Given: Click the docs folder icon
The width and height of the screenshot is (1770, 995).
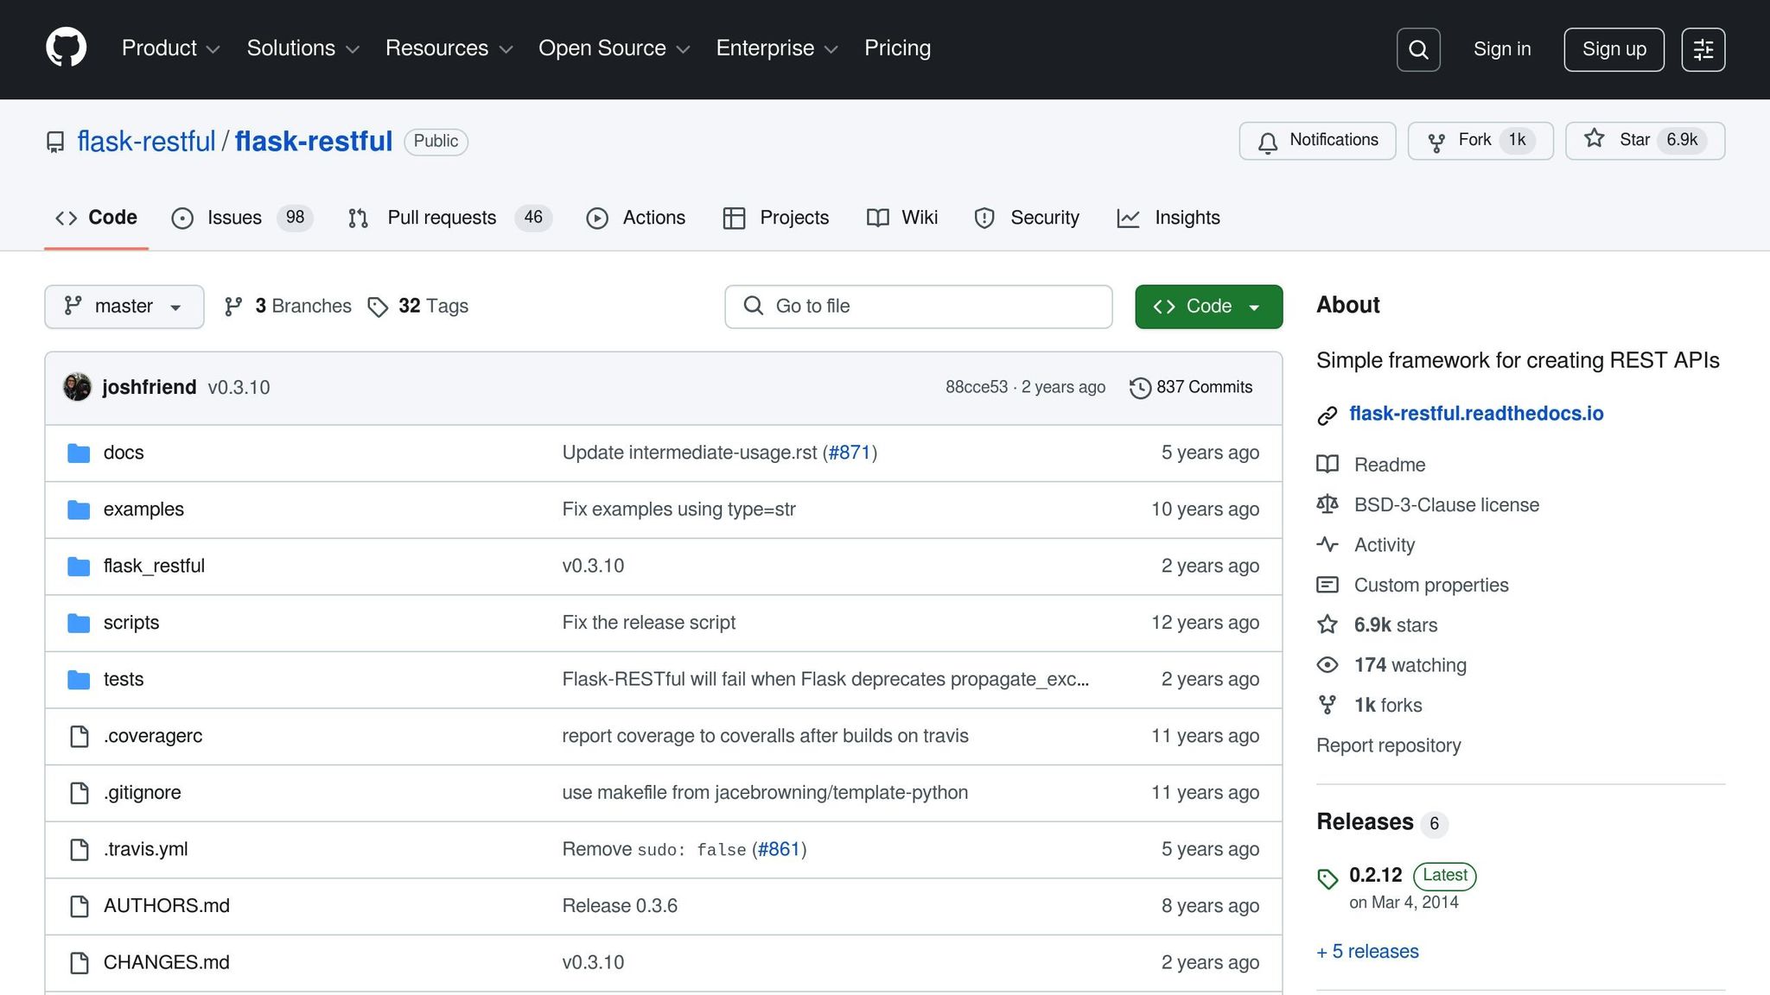Looking at the screenshot, I should click(79, 453).
